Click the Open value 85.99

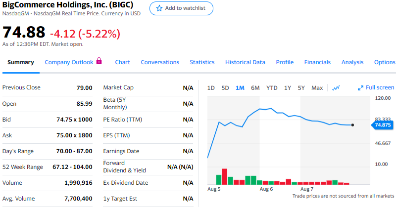click(x=84, y=104)
